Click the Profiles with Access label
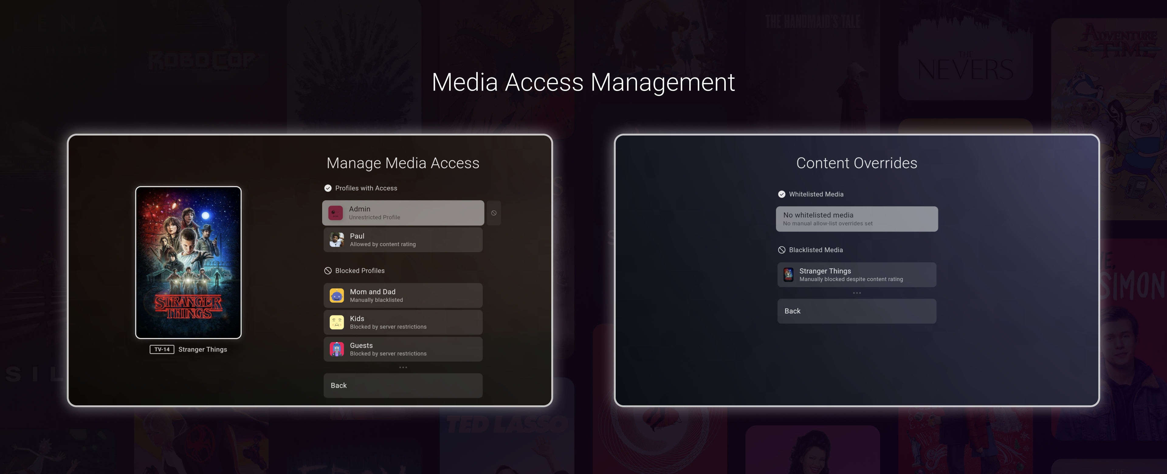 tap(366, 188)
